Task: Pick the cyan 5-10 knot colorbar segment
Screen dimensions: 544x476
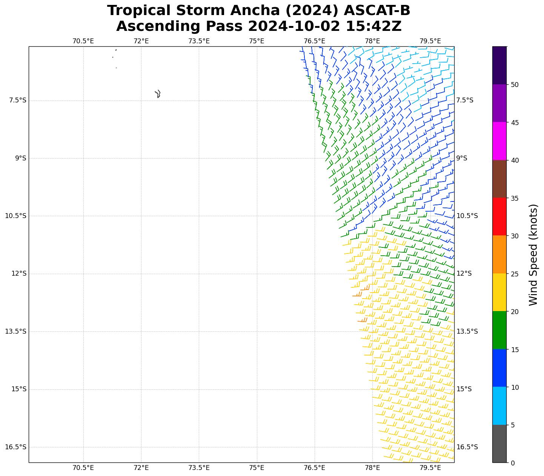Action: pos(499,406)
